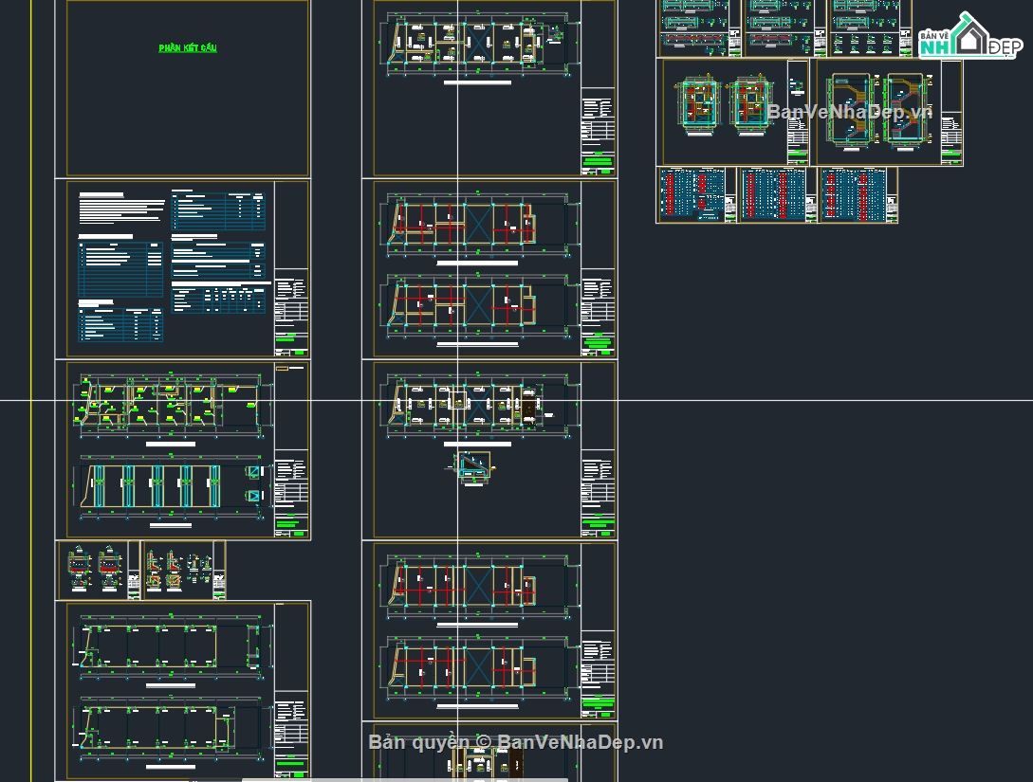The width and height of the screenshot is (1033, 782).
Task: Select the small triangular stair detail drawing
Action: (x=473, y=467)
